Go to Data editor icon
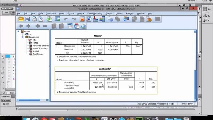Screen dimensions: 213x120 (82, 19)
